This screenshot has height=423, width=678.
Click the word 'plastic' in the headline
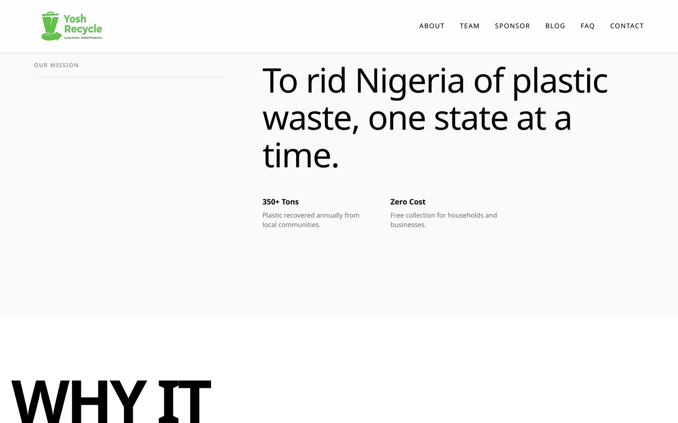560,81
